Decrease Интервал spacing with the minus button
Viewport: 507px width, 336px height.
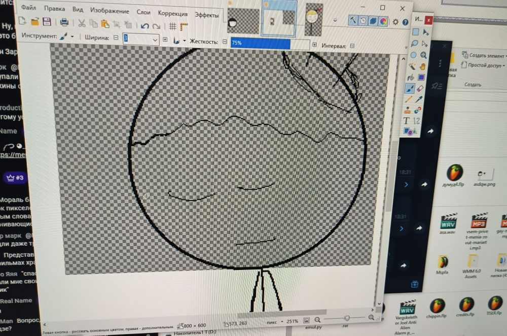[352, 46]
